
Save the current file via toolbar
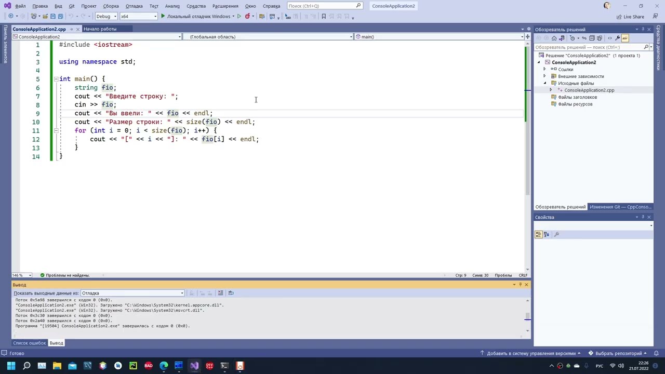[x=53, y=16]
